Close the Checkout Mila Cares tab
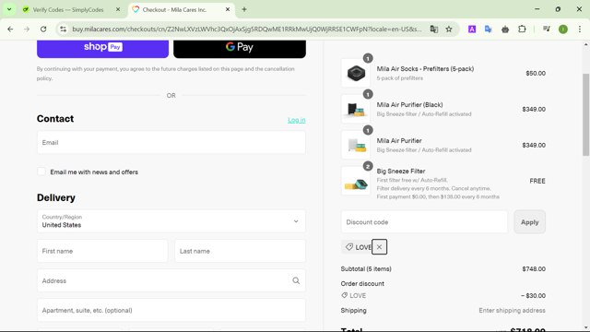This screenshot has width=590, height=332. [228, 9]
